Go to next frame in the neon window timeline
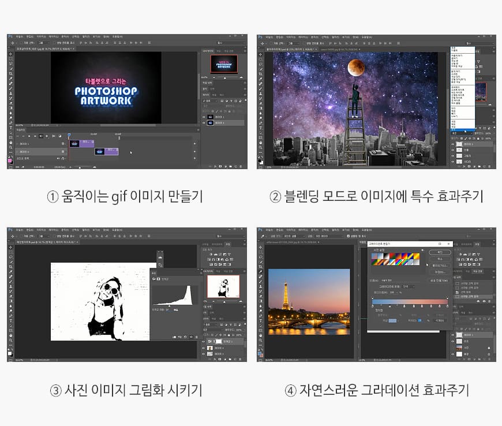 (x=35, y=136)
